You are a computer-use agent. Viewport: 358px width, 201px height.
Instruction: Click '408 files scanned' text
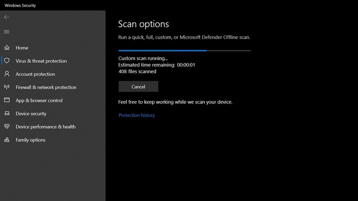pyautogui.click(x=137, y=71)
